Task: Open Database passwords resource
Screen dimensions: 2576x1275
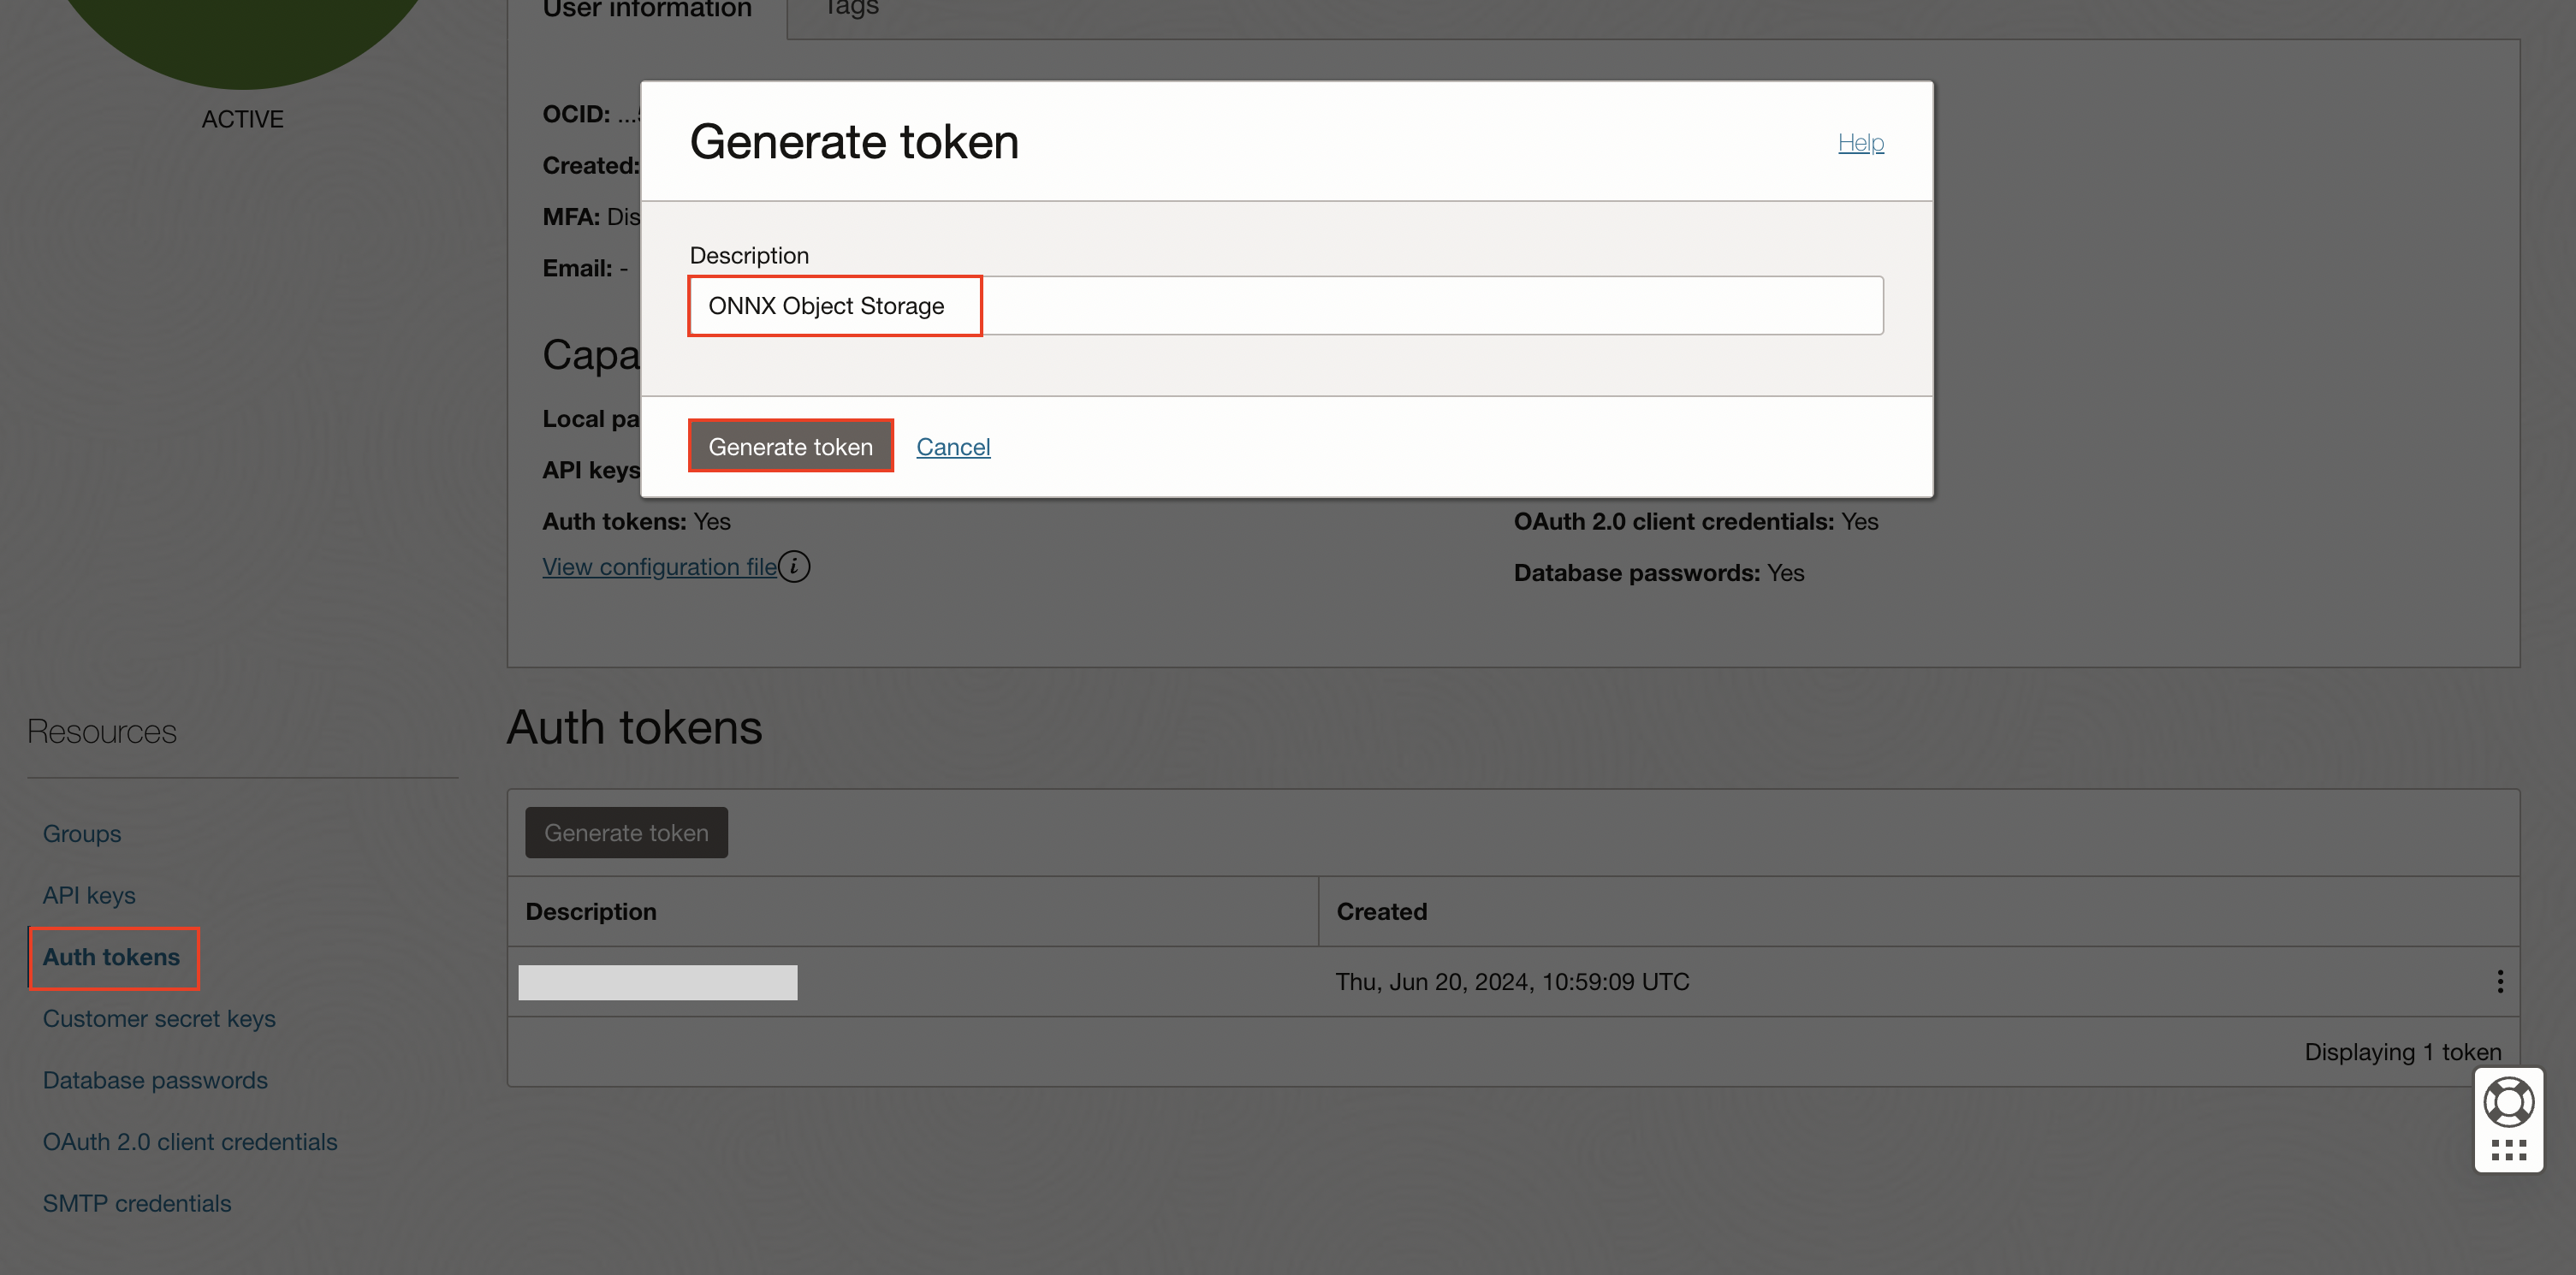Action: click(155, 1080)
